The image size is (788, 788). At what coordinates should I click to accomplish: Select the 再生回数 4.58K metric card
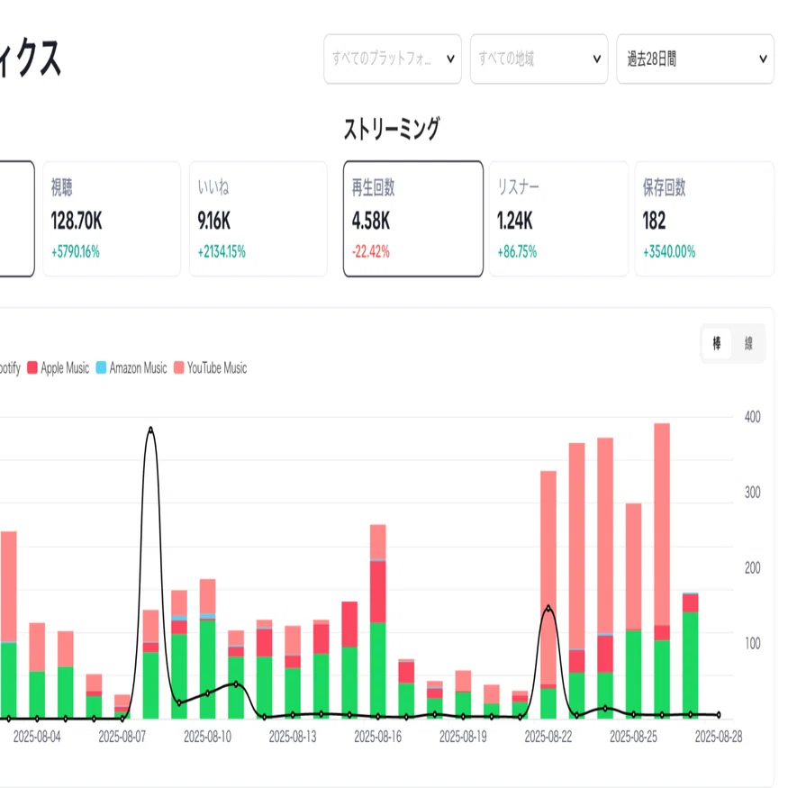coord(413,219)
